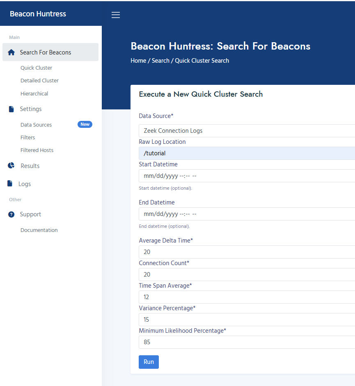Click the Support question mark icon

click(11, 214)
